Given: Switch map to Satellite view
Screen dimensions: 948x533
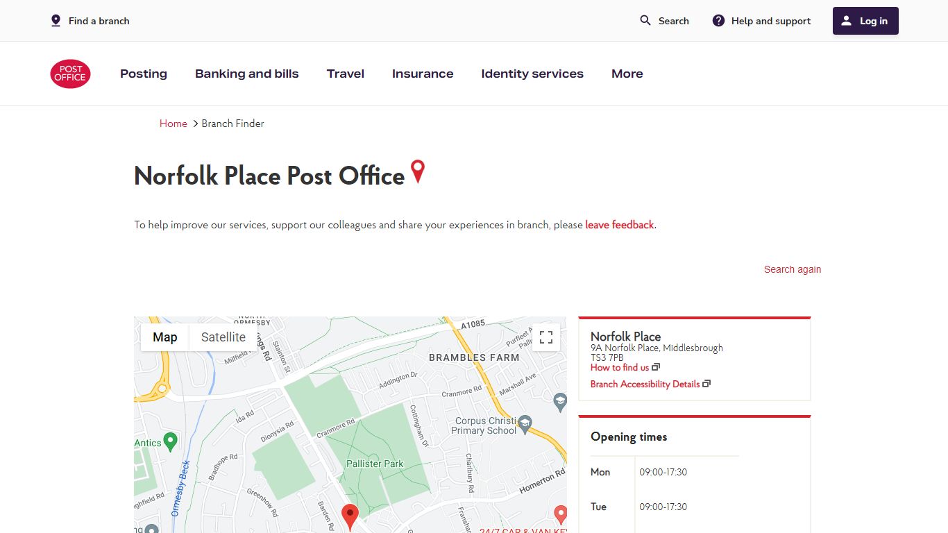Looking at the screenshot, I should (x=223, y=337).
